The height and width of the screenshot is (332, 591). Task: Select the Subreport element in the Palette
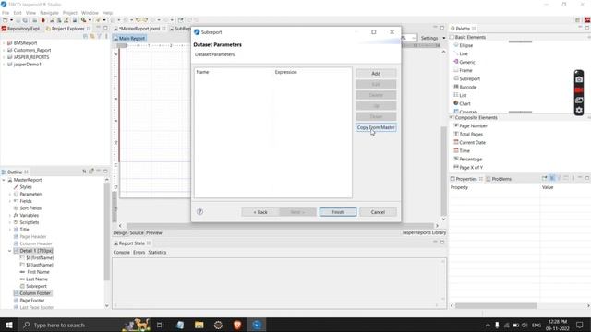tap(469, 78)
